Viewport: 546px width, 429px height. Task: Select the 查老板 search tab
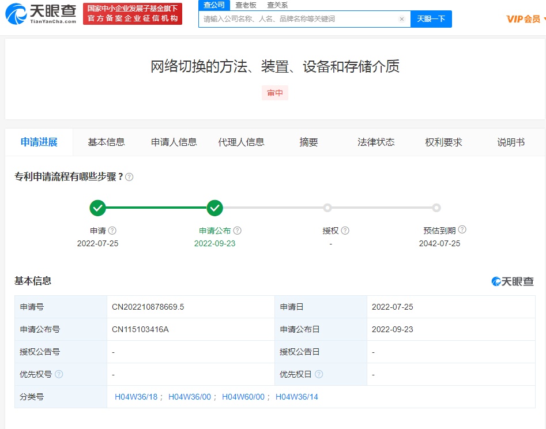pyautogui.click(x=246, y=5)
